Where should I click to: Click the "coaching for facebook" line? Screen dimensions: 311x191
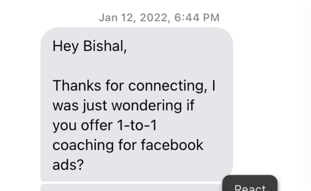click(128, 145)
